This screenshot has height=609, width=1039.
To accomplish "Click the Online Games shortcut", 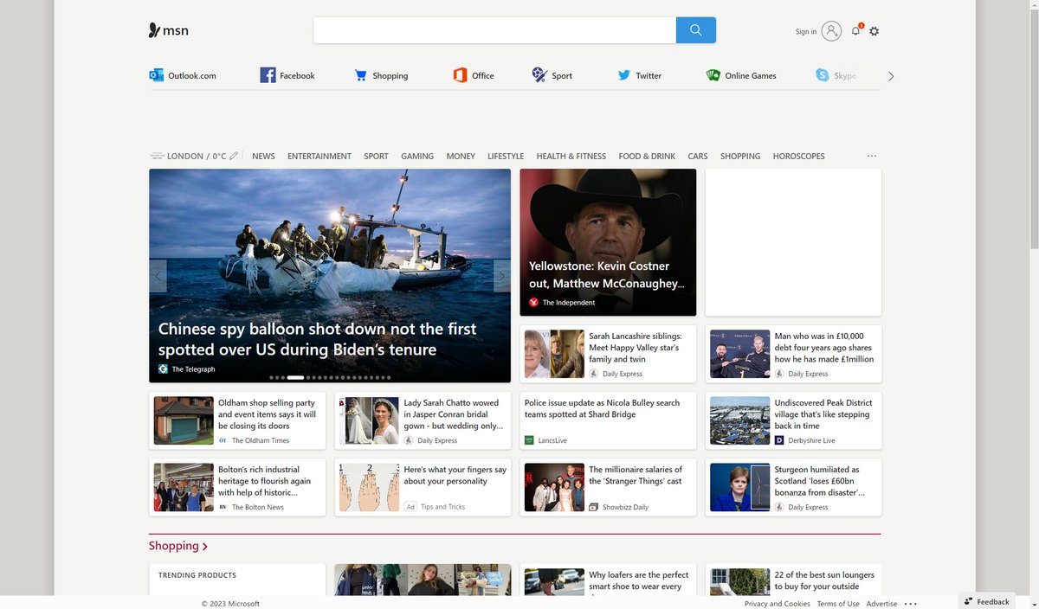I will tap(741, 75).
